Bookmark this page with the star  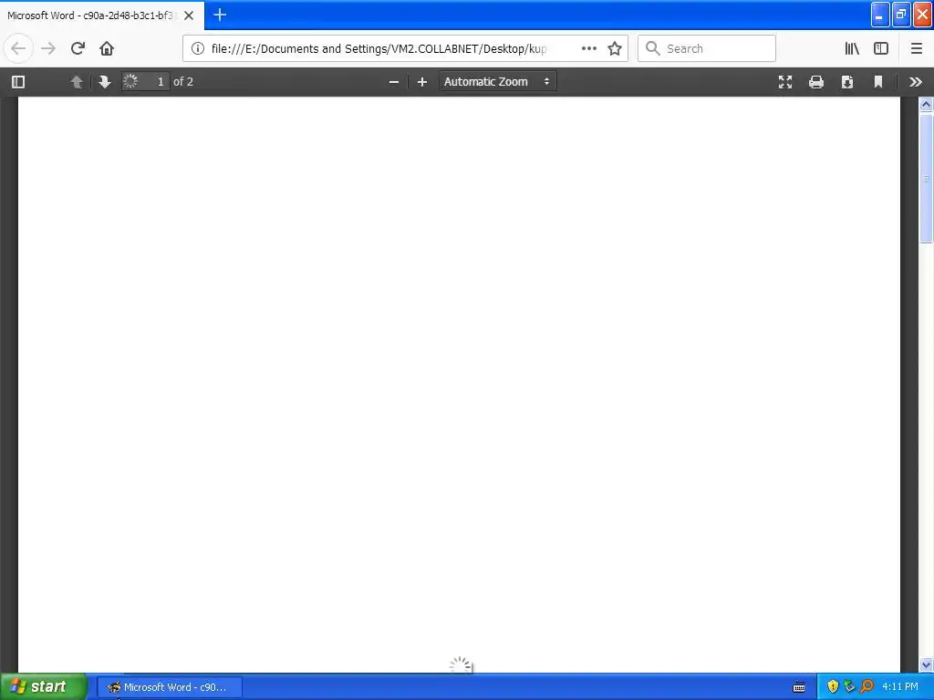[x=615, y=48]
